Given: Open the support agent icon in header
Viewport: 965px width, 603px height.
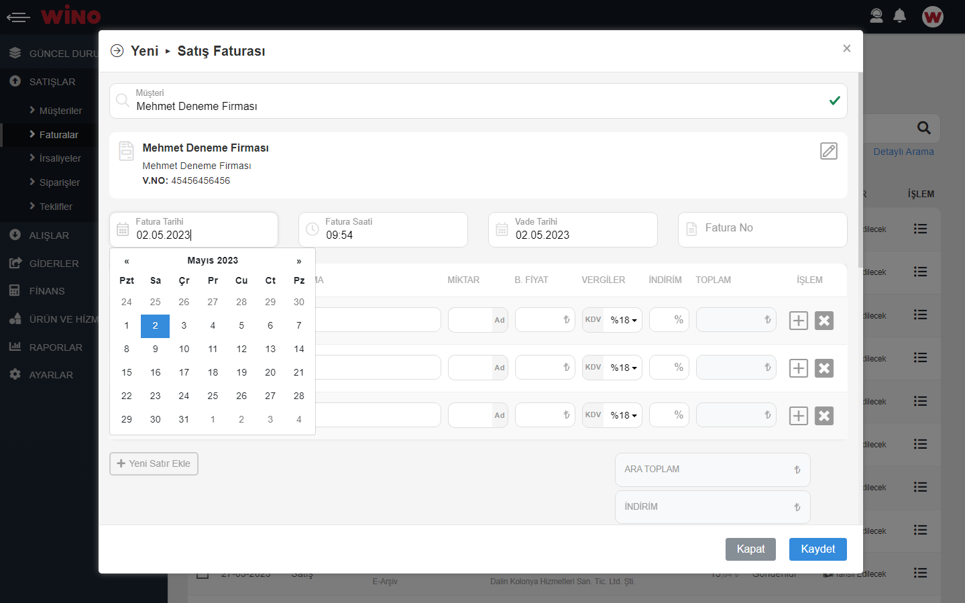Looking at the screenshot, I should pos(876,15).
